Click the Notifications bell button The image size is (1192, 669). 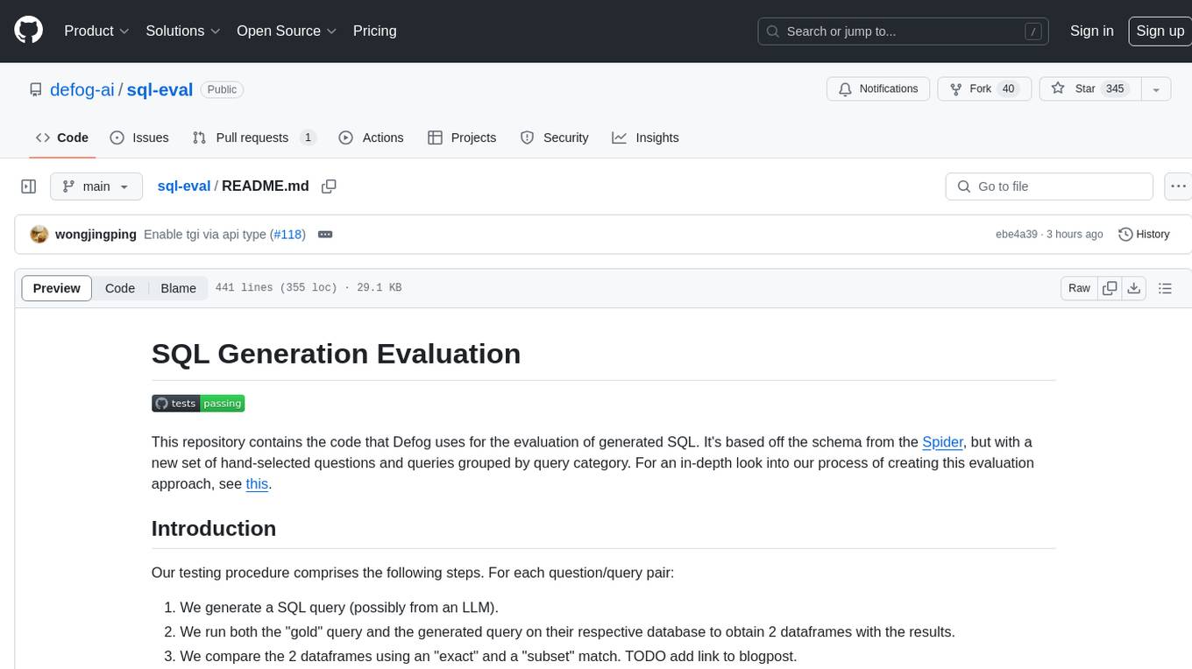[x=878, y=89]
